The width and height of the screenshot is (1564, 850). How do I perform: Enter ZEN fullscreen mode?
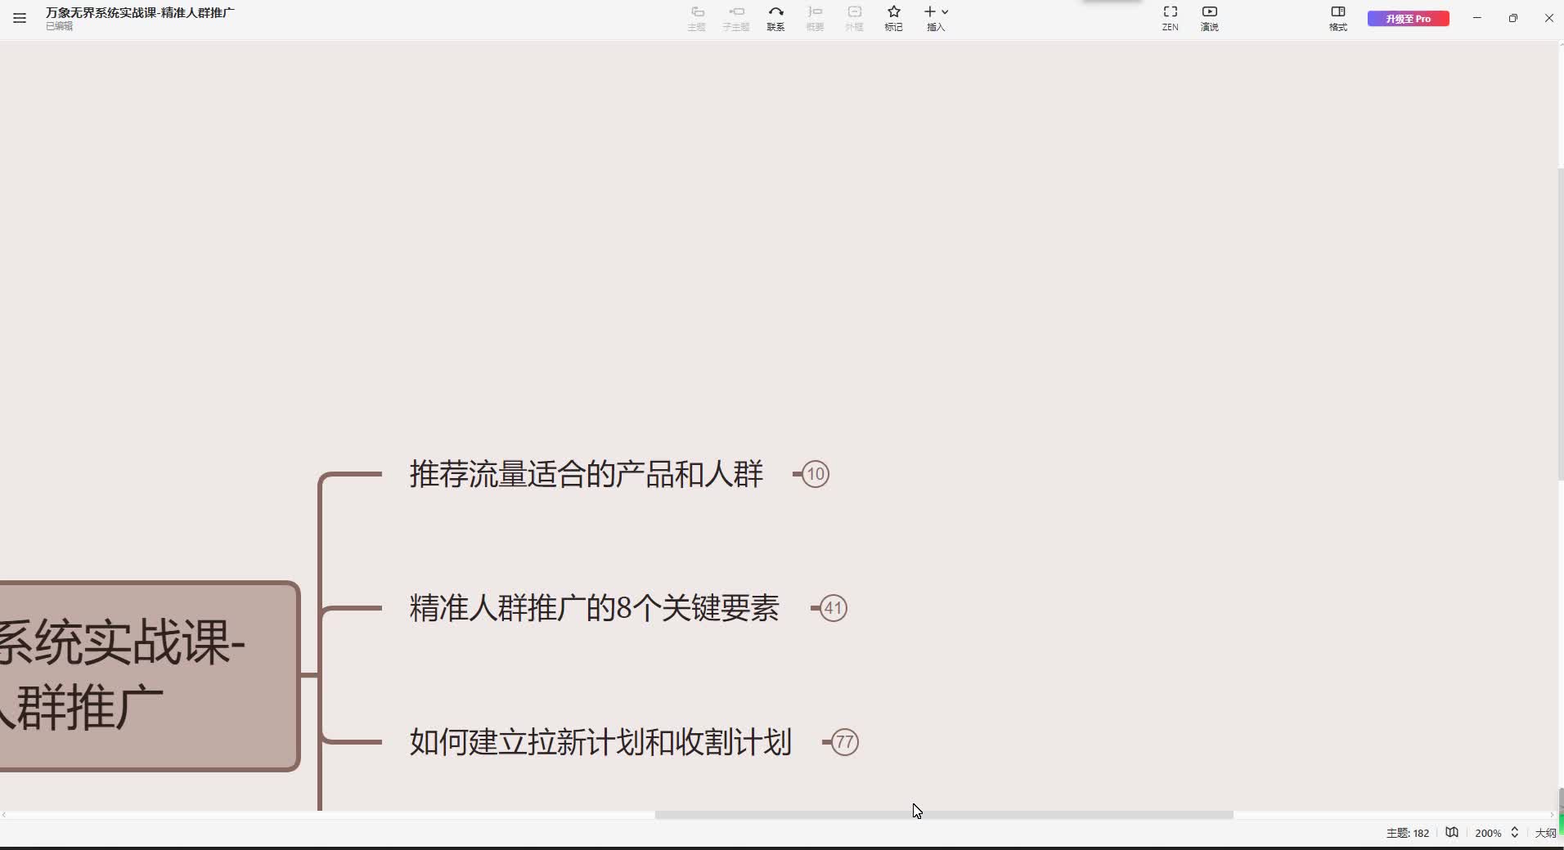pos(1171,18)
